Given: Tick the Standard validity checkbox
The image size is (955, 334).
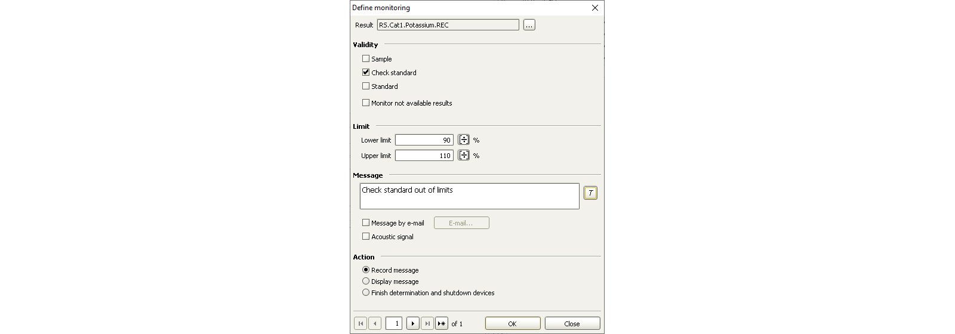Looking at the screenshot, I should 366,86.
